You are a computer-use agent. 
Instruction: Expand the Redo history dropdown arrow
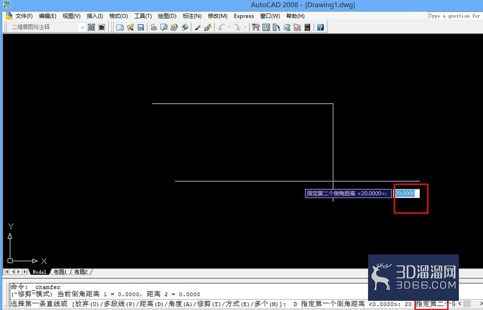(x=245, y=28)
